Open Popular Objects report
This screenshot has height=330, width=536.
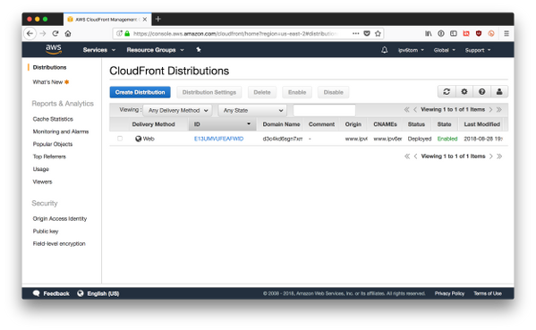(x=53, y=144)
